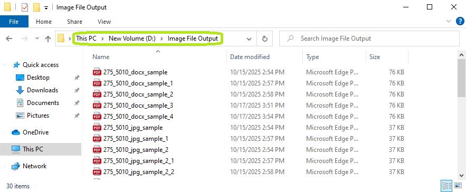Image resolution: width=466 pixels, height=192 pixels.
Task: Expand the Network tree node
Action: [4, 166]
